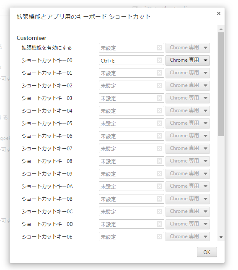Open Chrome 専用 dropdown for ショートカットキー0D

point(188,224)
